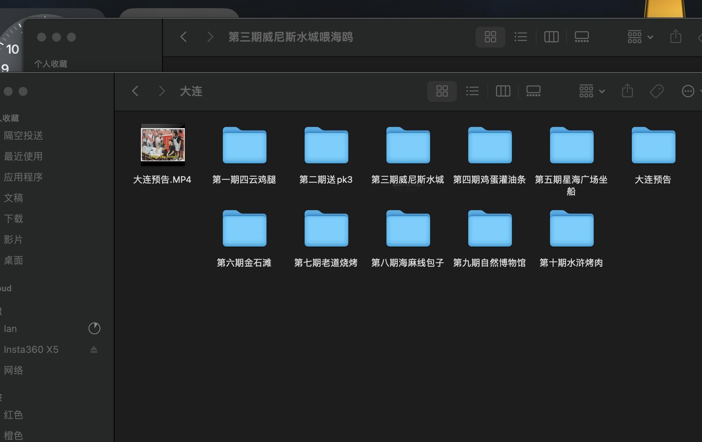Open 桌面 in the sidebar

point(13,260)
